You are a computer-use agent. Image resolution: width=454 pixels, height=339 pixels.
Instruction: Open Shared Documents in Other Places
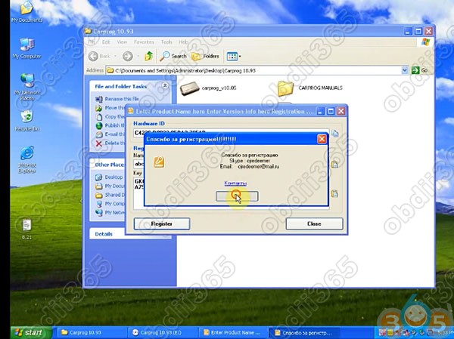(110, 195)
